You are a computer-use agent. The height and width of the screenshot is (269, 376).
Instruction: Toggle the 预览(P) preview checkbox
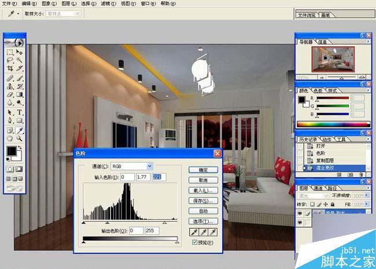click(195, 242)
